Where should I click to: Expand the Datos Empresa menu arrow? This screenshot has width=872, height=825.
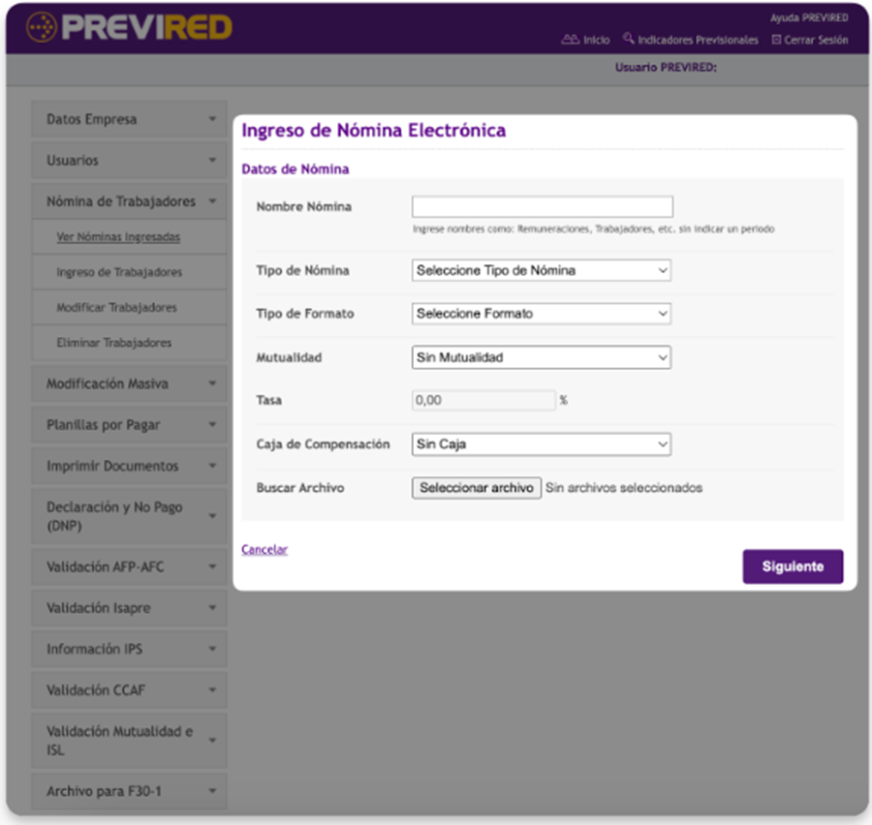[212, 120]
